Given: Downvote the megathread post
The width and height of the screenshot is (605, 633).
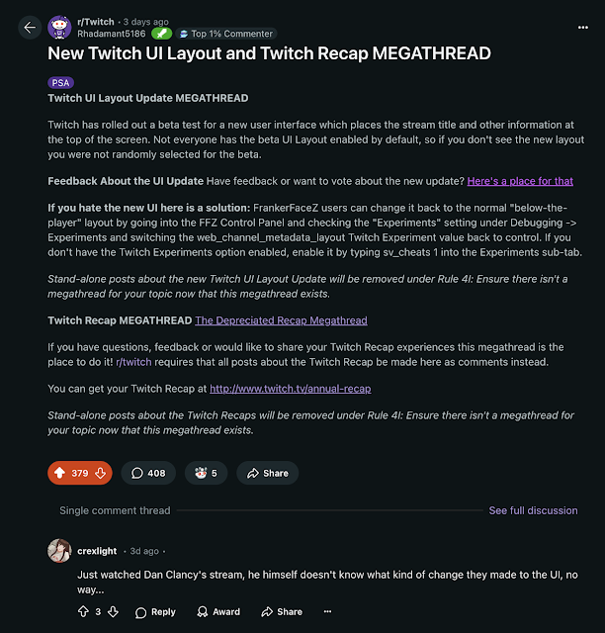Looking at the screenshot, I should click(x=100, y=473).
